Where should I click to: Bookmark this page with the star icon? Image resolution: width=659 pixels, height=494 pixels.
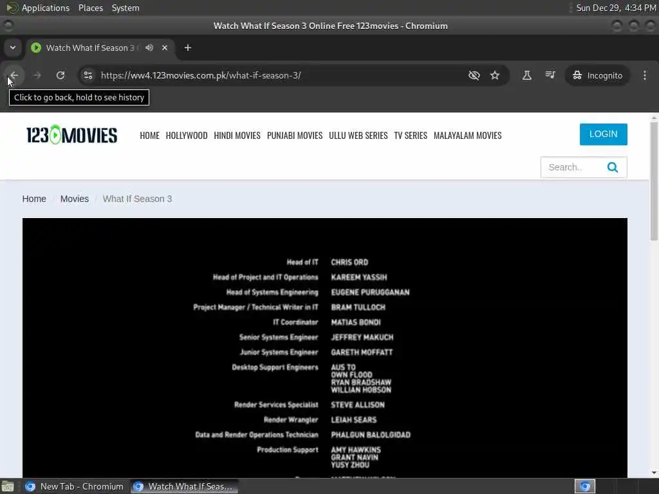click(495, 76)
